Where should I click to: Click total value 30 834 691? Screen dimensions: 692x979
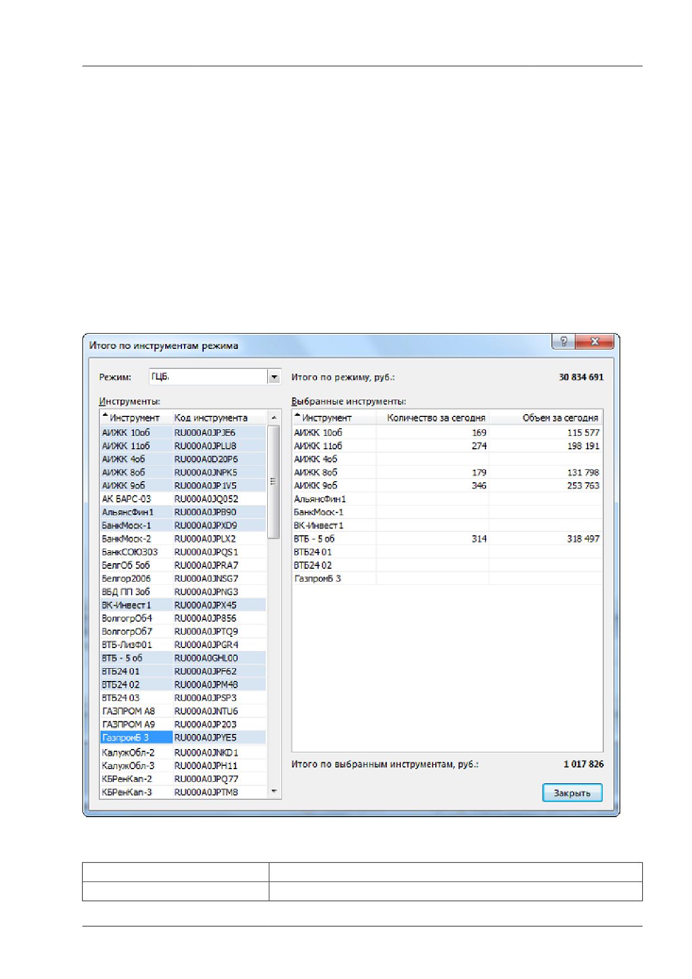[x=581, y=377]
